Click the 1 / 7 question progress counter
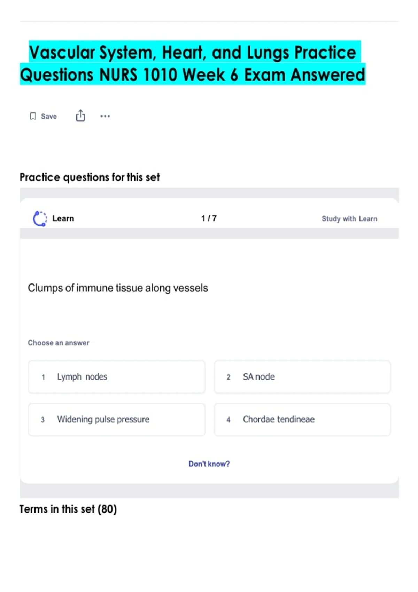This screenshot has height=592, width=418. pyautogui.click(x=209, y=218)
